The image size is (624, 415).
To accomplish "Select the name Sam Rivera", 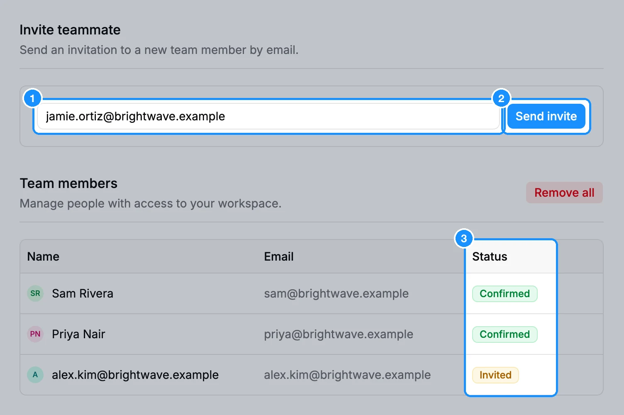I will tap(83, 293).
